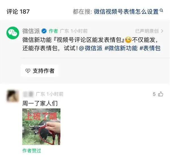Tap the blurred commenter username

(x=28, y=94)
